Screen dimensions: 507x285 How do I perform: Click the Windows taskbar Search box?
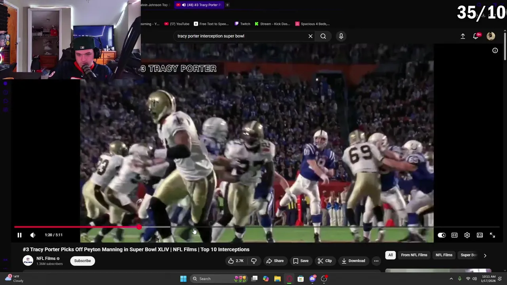click(219, 279)
